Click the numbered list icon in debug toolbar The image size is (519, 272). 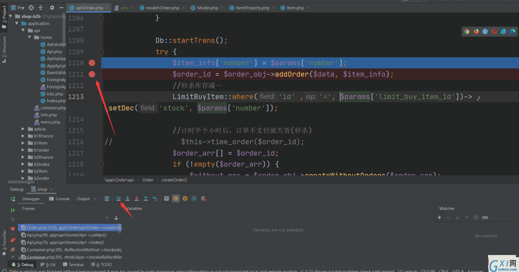194,199
